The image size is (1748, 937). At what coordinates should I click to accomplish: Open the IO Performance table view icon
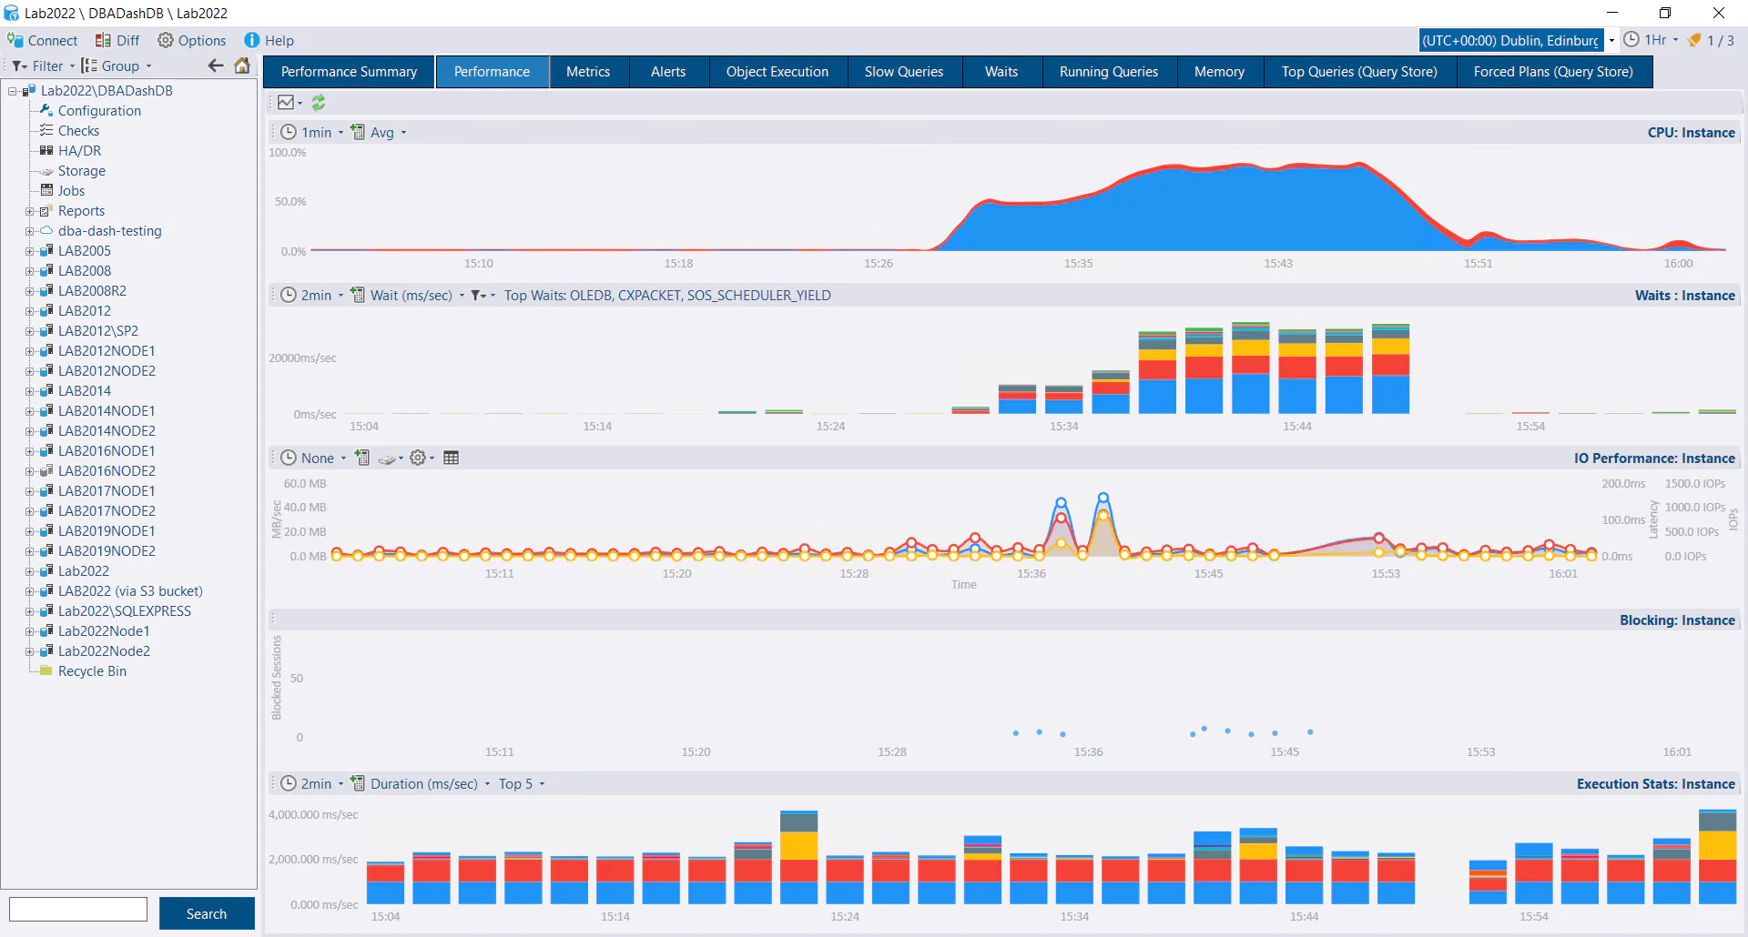[451, 458]
